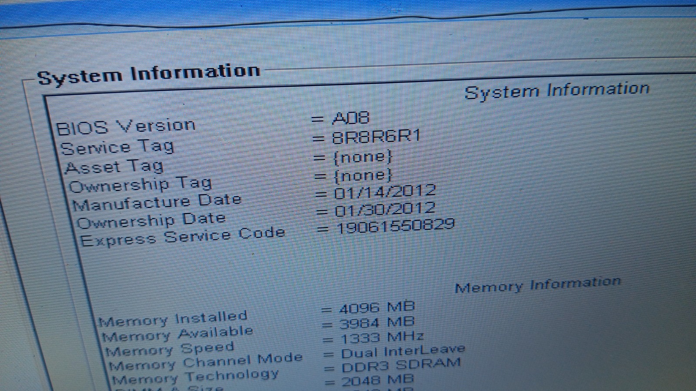Select the 'Memory Installed' label
This screenshot has height=391, width=696.
coord(173,318)
